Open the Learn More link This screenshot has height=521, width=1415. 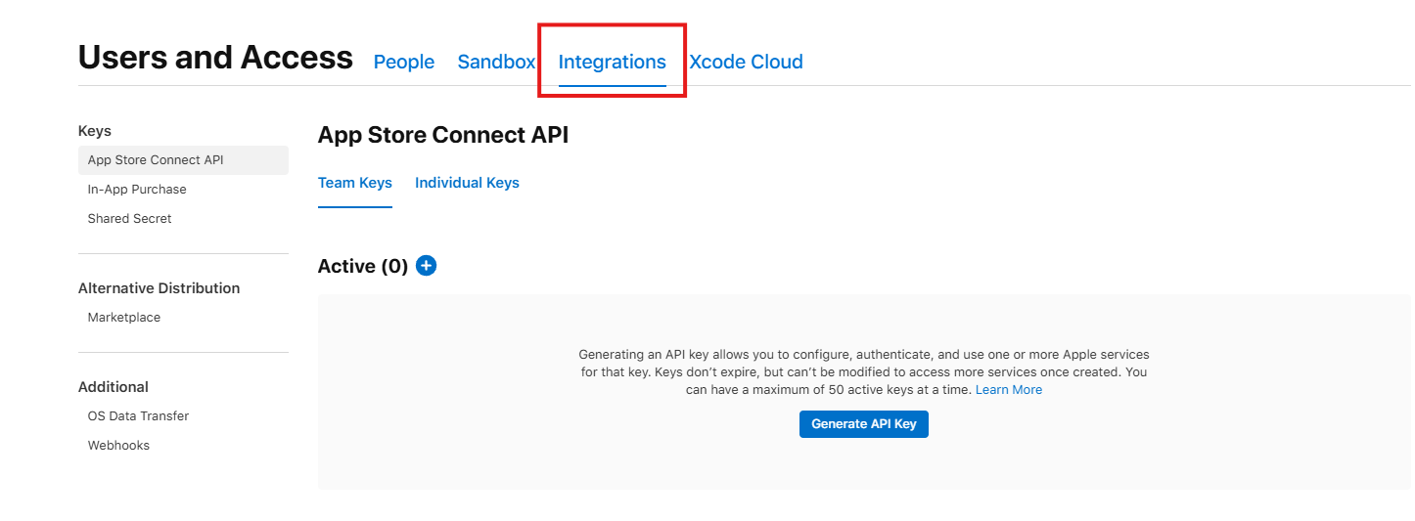coord(1009,389)
